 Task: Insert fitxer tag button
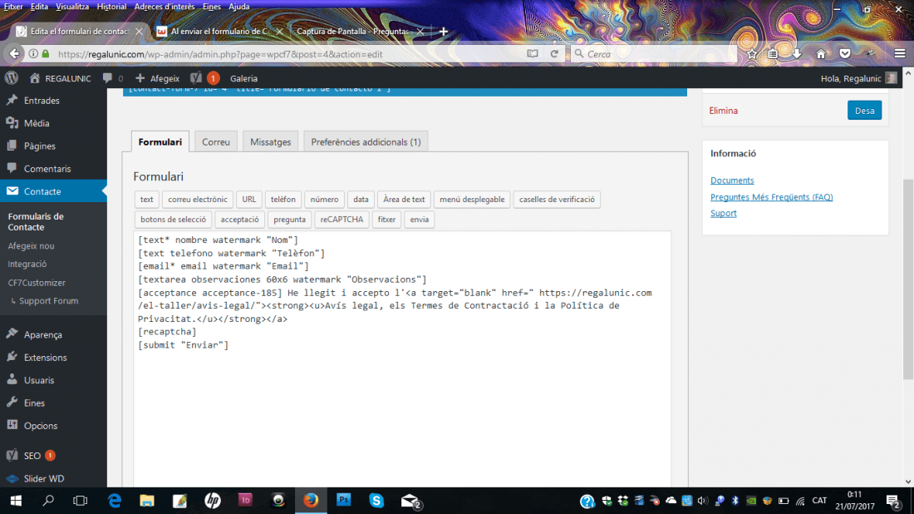coord(386,220)
